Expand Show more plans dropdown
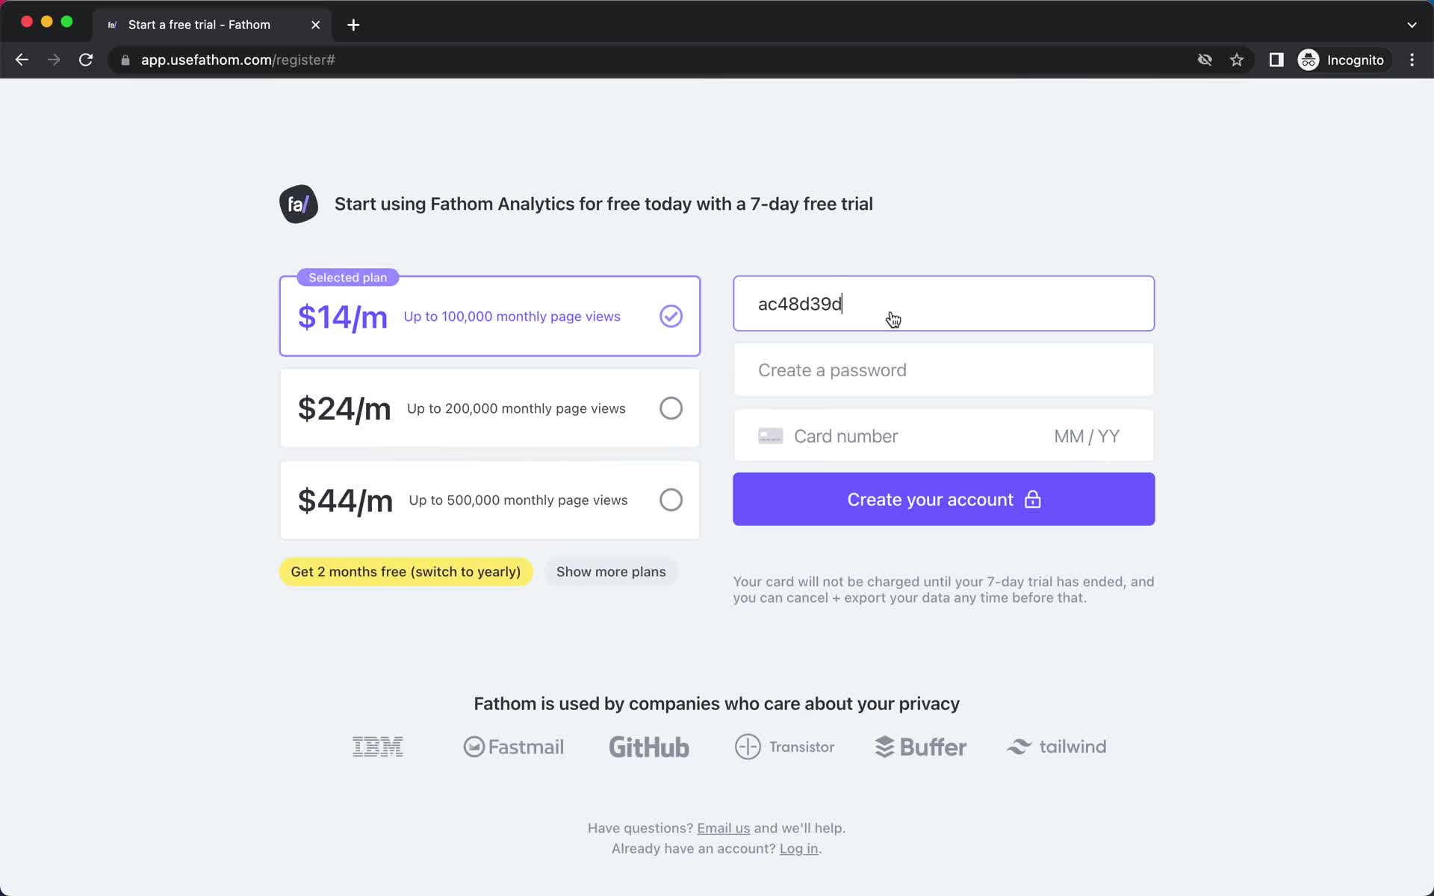The width and height of the screenshot is (1434, 896). [x=610, y=571]
